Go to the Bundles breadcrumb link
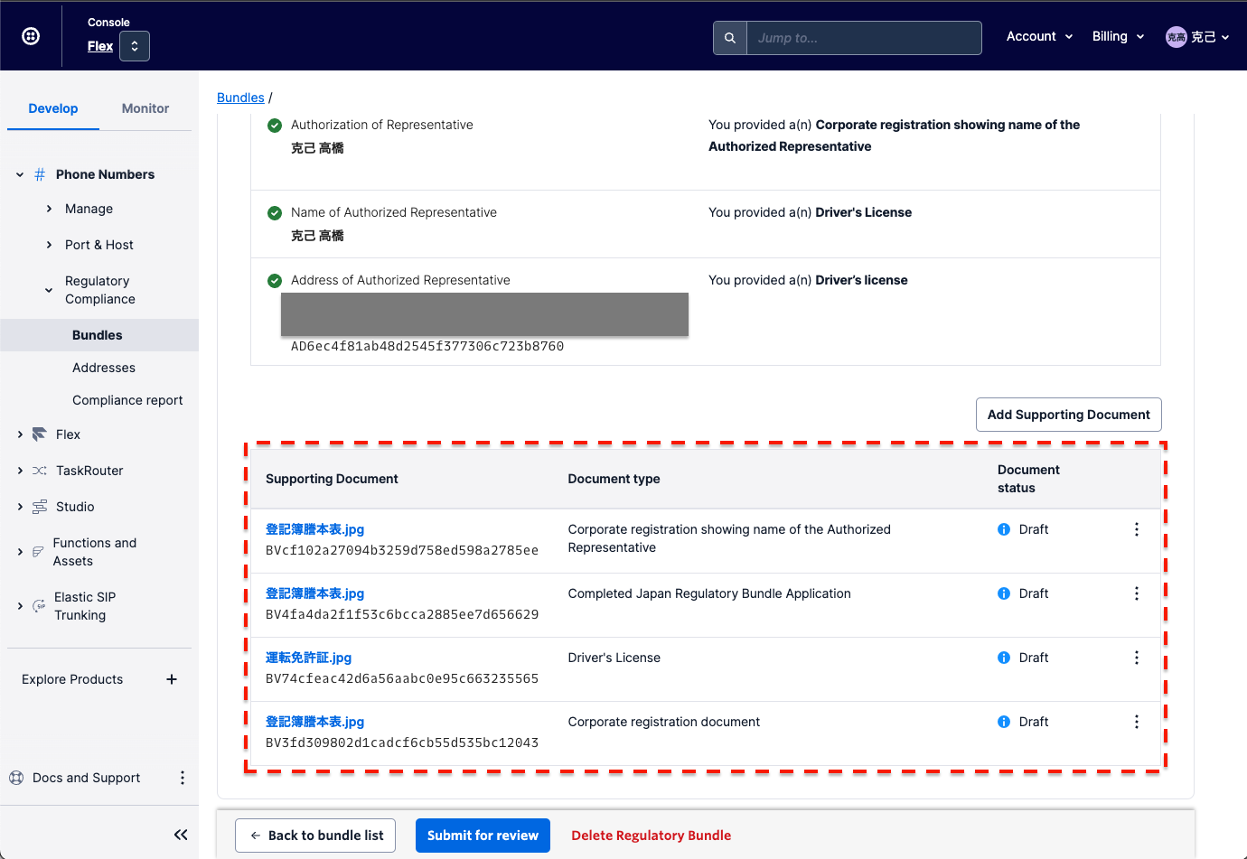 coord(240,98)
